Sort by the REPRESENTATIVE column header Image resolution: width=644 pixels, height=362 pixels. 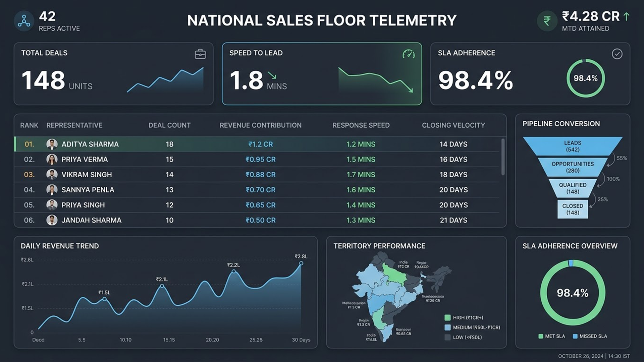(74, 125)
